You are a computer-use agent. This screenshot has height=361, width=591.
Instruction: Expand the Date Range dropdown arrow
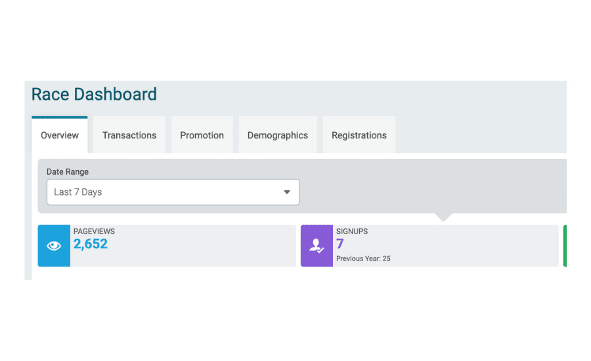click(x=287, y=192)
